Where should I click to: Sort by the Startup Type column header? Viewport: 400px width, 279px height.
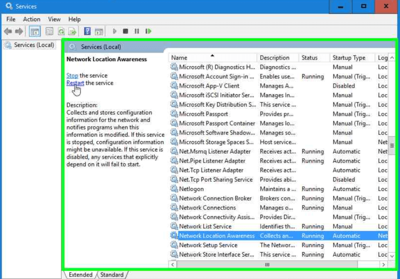click(x=349, y=58)
